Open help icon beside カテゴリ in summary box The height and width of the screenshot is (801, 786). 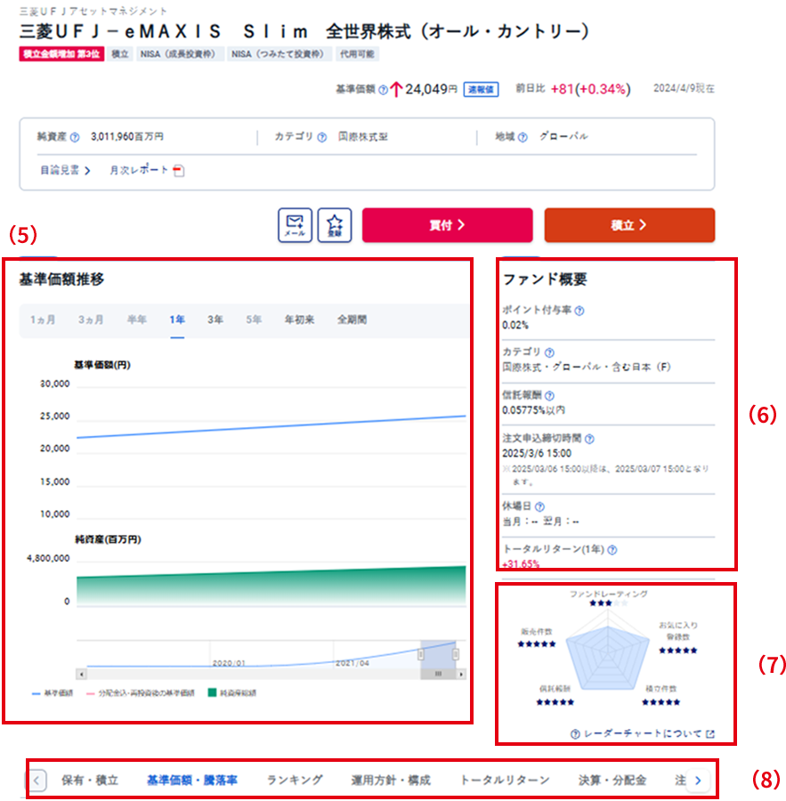(x=322, y=137)
